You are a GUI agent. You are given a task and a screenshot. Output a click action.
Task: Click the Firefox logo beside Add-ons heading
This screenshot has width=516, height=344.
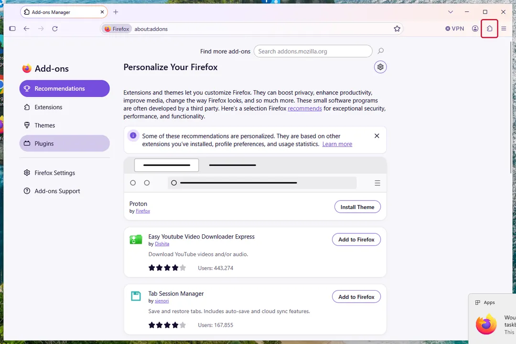coord(27,68)
